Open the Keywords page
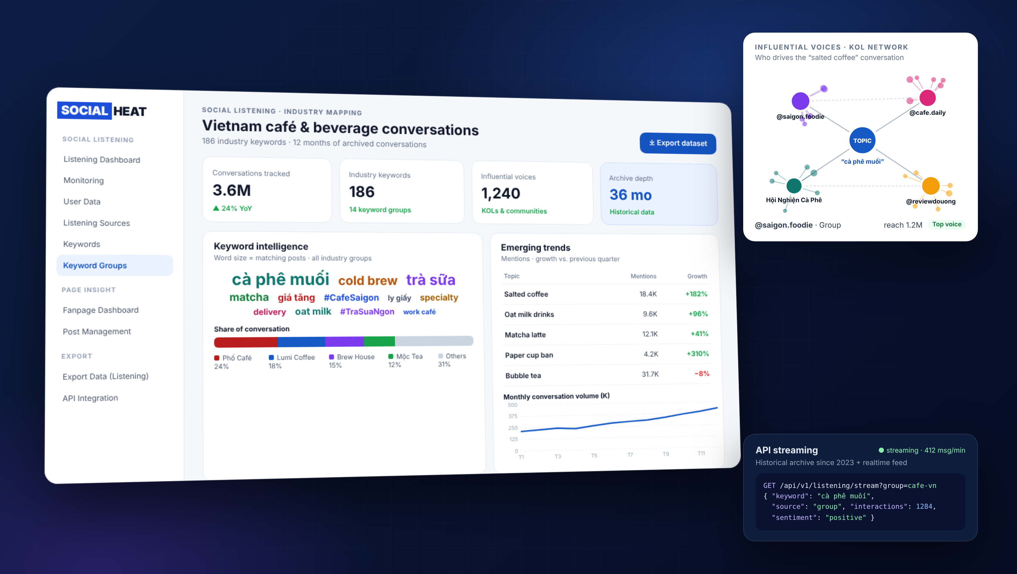1017x574 pixels. [x=82, y=244]
